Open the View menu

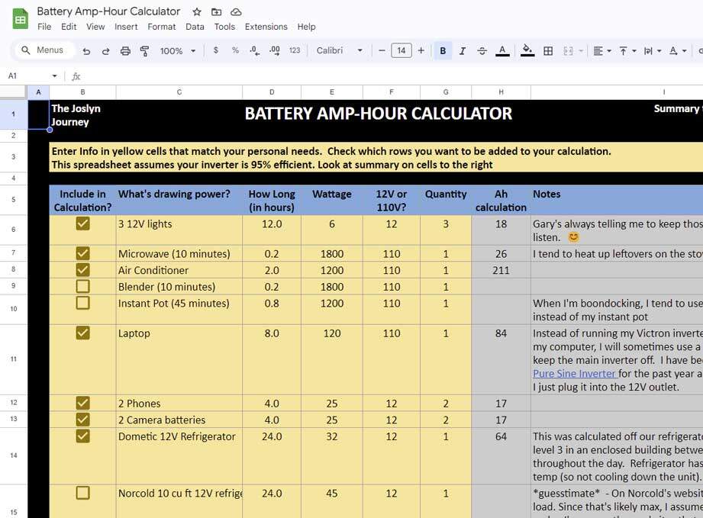click(x=95, y=27)
